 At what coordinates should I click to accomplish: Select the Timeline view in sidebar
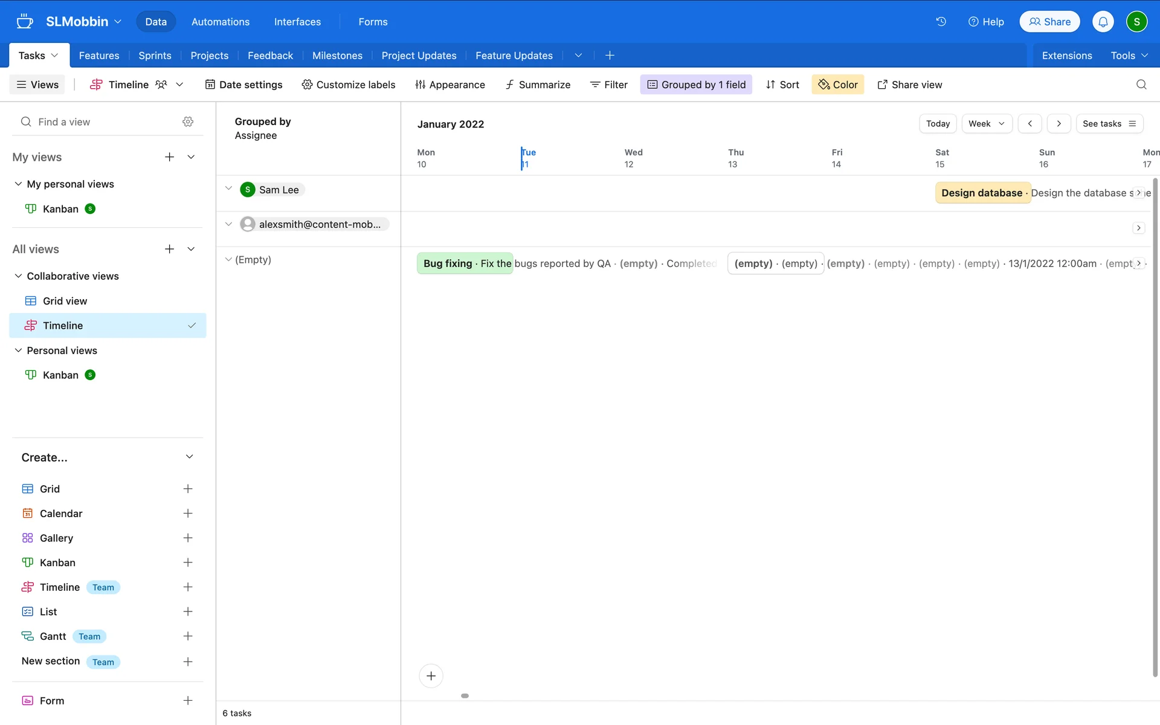(x=63, y=326)
